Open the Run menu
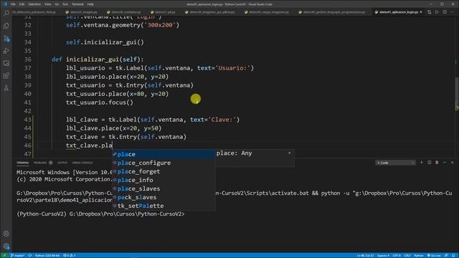This screenshot has width=459, height=258. [65, 4]
